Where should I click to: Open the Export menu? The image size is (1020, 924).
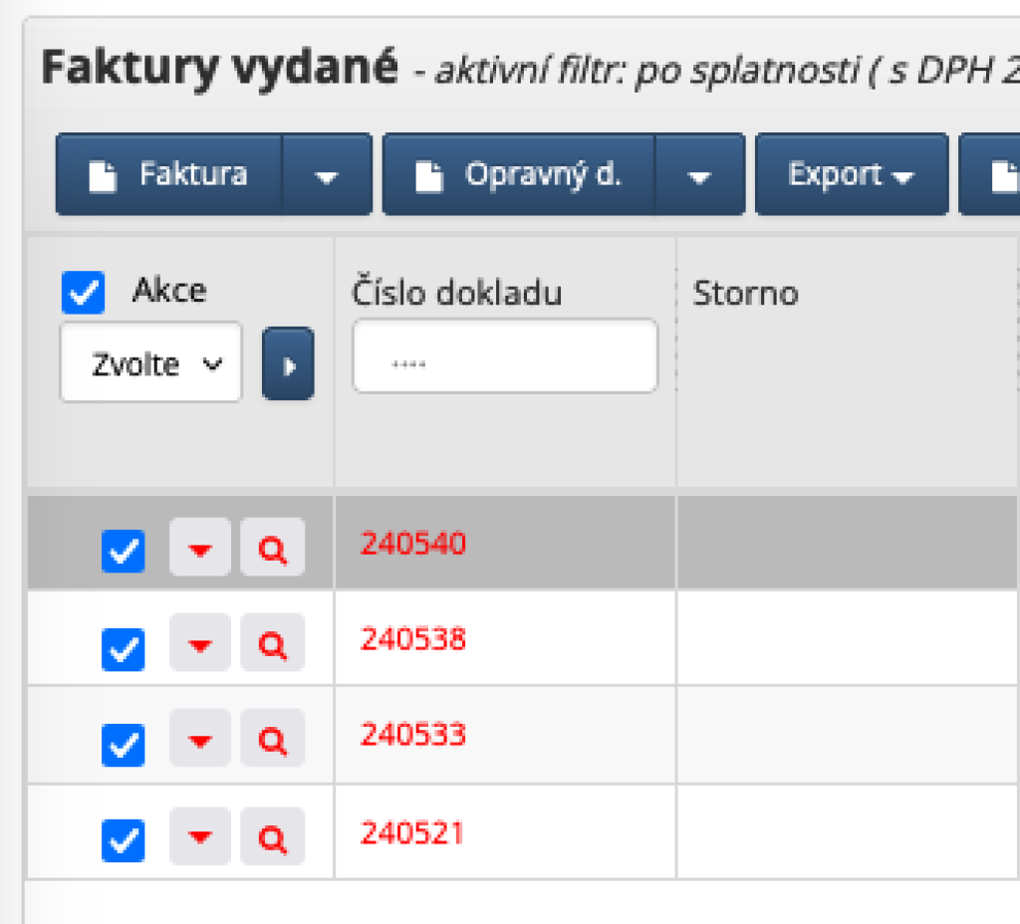[x=851, y=175]
